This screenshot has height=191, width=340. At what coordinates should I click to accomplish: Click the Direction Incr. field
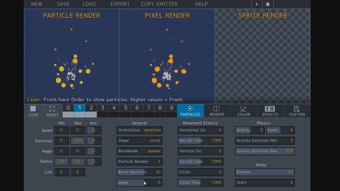click(94, 141)
